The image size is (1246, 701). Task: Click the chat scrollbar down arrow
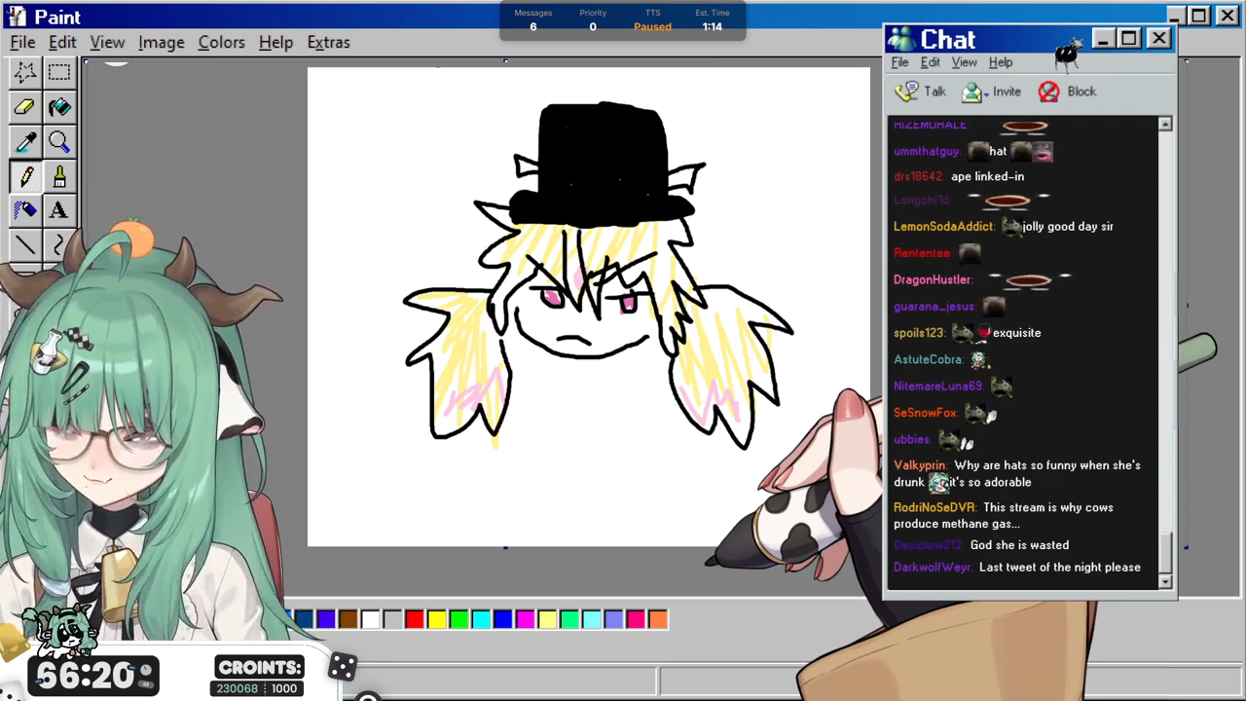point(1165,581)
